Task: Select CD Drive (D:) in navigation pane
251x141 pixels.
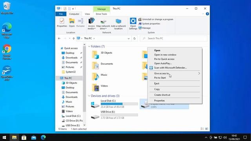Action: click(72, 121)
